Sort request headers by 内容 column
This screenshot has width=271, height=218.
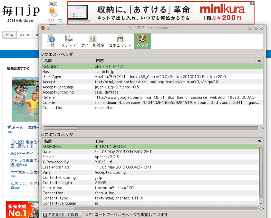pos(175,61)
